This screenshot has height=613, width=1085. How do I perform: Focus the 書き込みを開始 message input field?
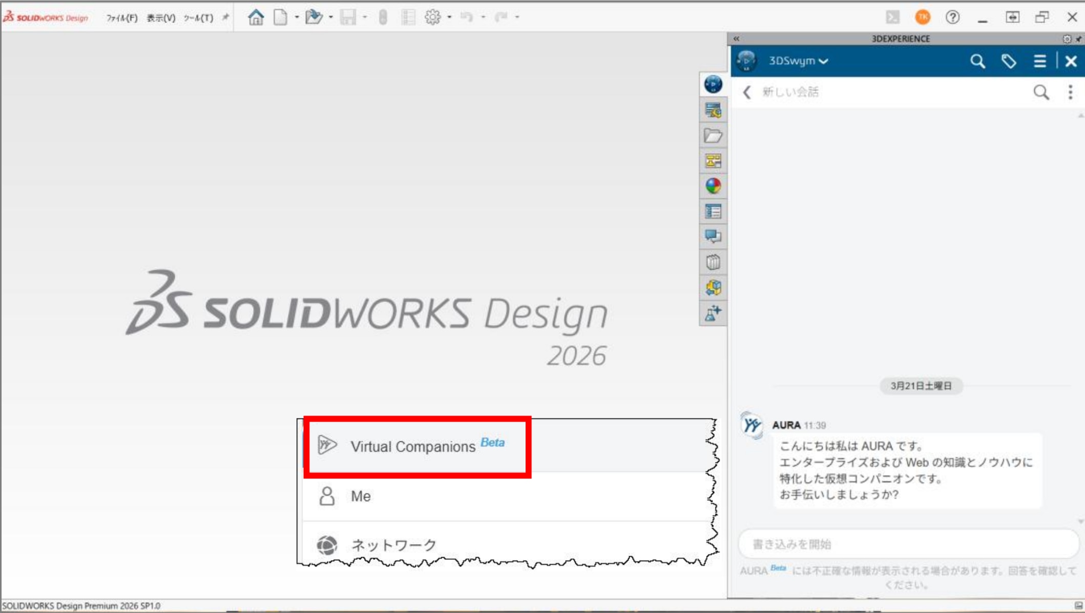(x=908, y=544)
